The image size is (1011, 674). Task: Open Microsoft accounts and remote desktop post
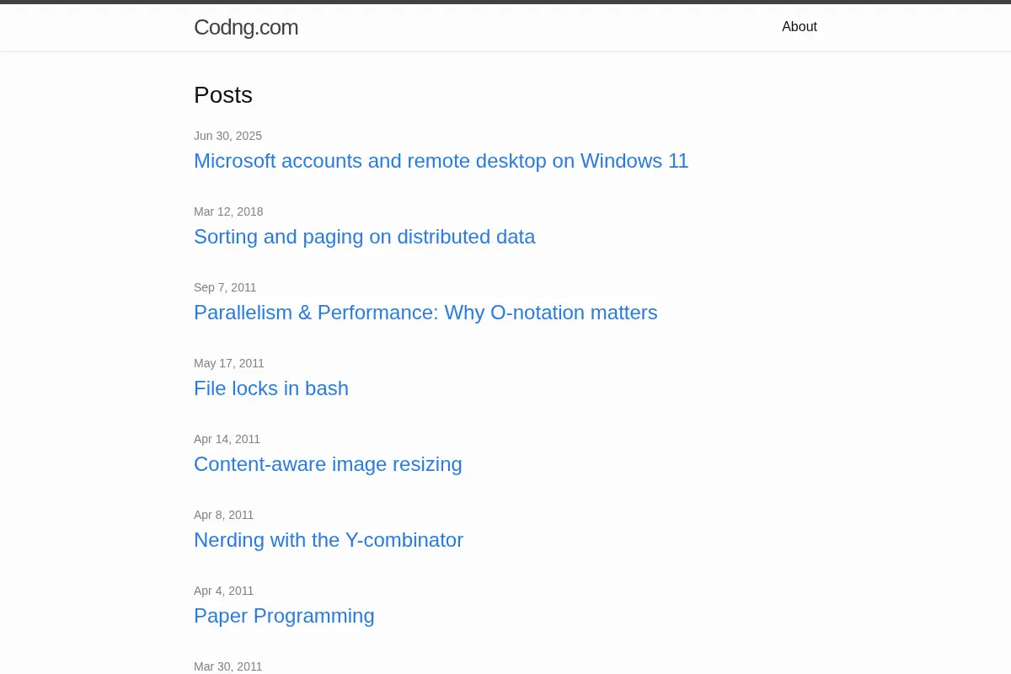tap(441, 161)
